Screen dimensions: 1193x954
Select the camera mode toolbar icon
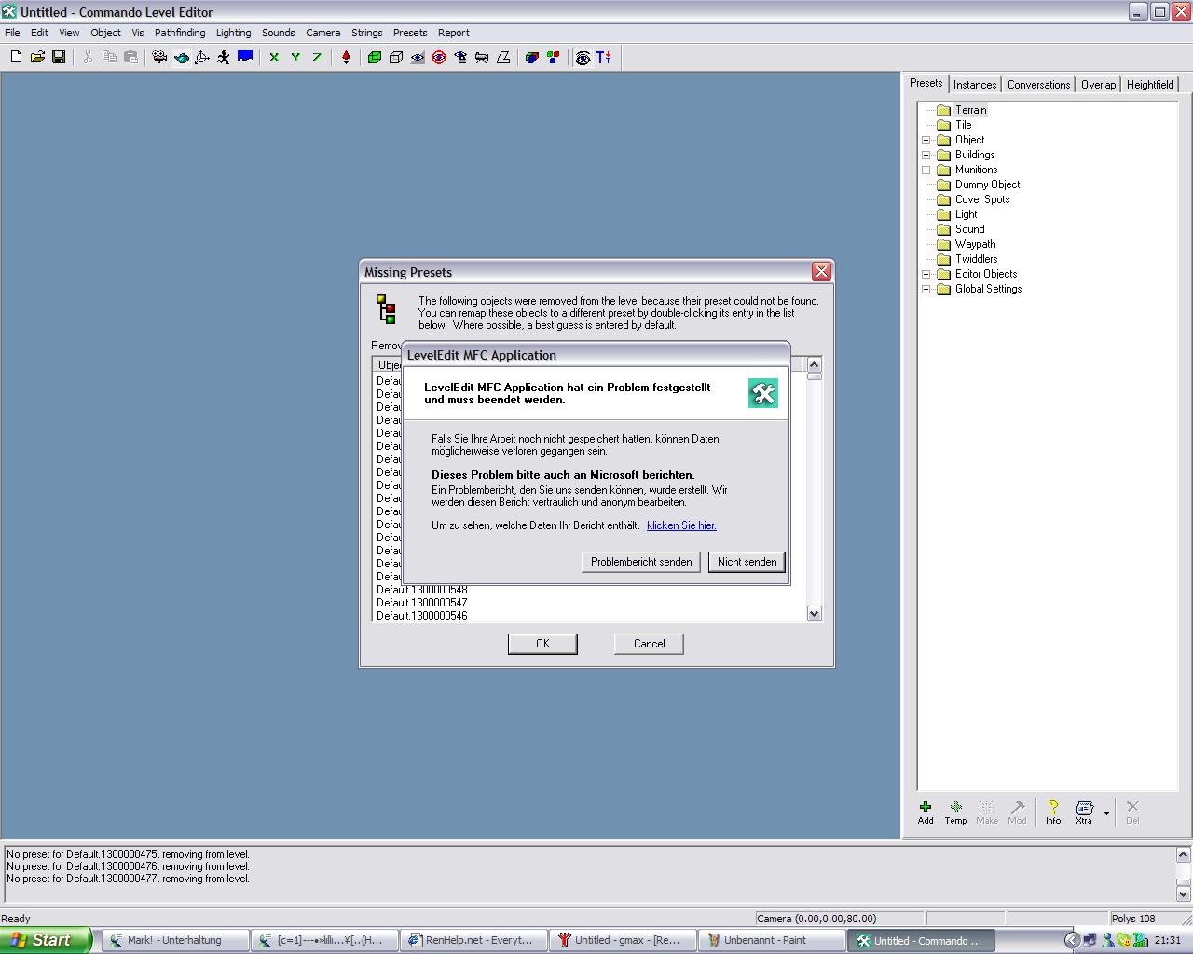[159, 58]
